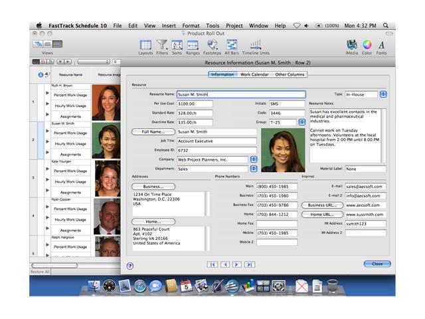Click the Full Name... button
The width and height of the screenshot is (425, 319).
(x=153, y=132)
